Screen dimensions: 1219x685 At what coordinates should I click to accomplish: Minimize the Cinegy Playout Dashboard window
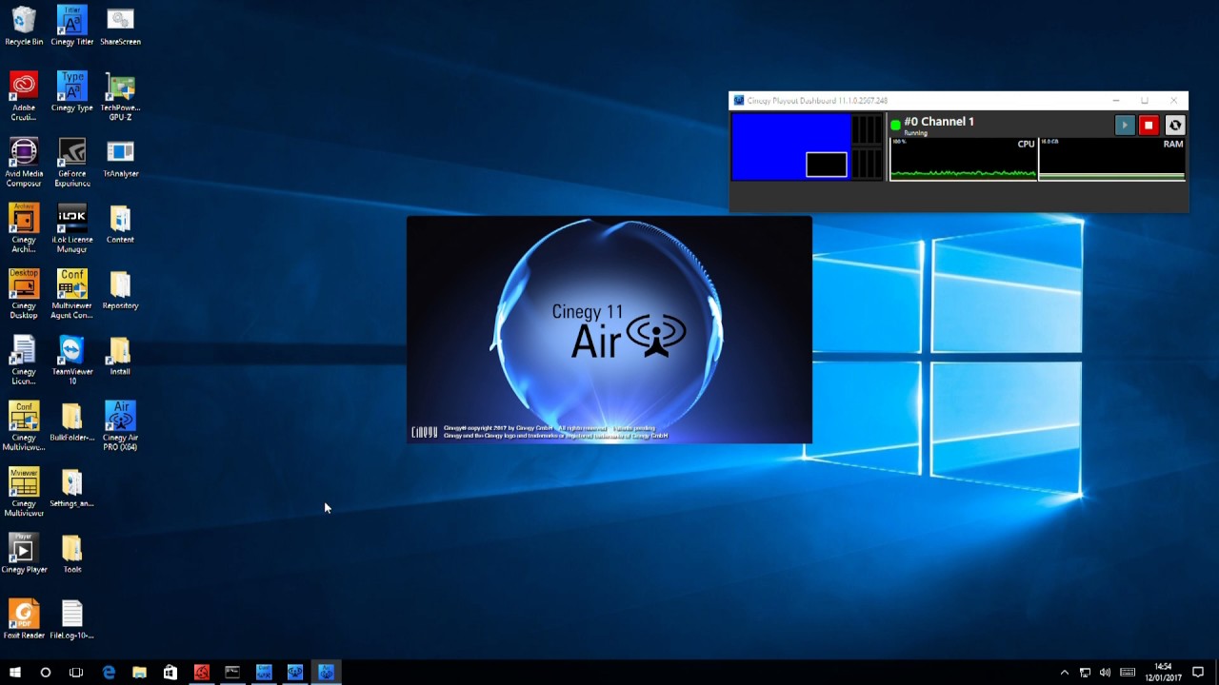1115,101
